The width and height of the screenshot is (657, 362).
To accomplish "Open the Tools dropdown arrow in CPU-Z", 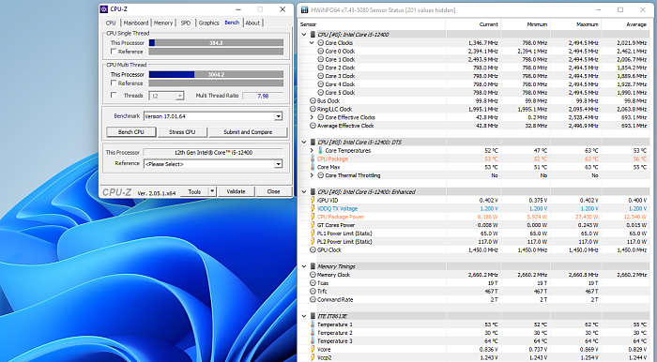I will click(x=212, y=191).
